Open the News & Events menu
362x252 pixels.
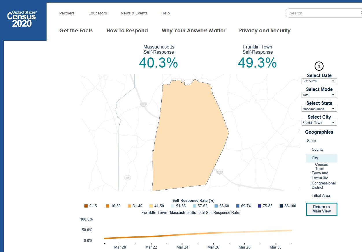134,13
